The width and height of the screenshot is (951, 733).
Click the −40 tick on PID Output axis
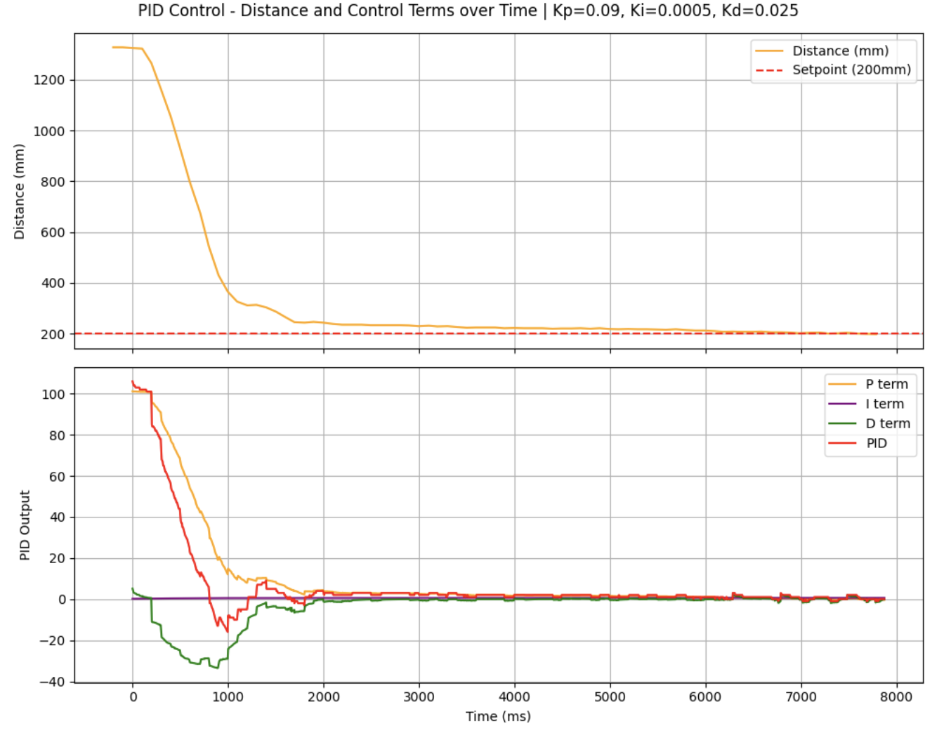click(52, 682)
